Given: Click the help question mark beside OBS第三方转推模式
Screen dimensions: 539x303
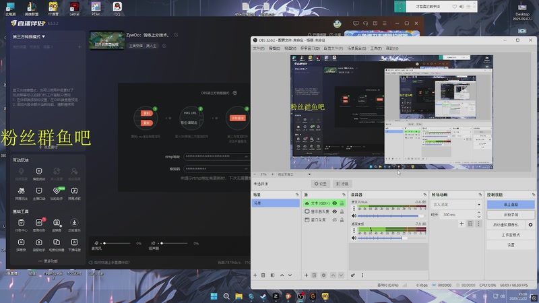Looking at the screenshot, I should [234, 93].
